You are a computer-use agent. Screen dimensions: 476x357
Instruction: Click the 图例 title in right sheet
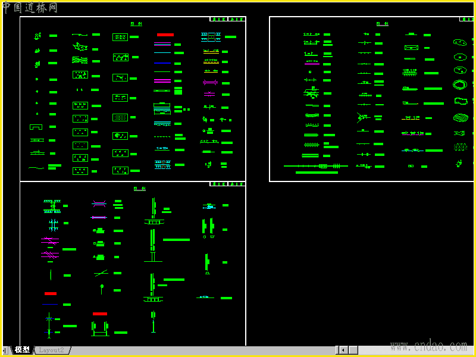[x=383, y=24]
